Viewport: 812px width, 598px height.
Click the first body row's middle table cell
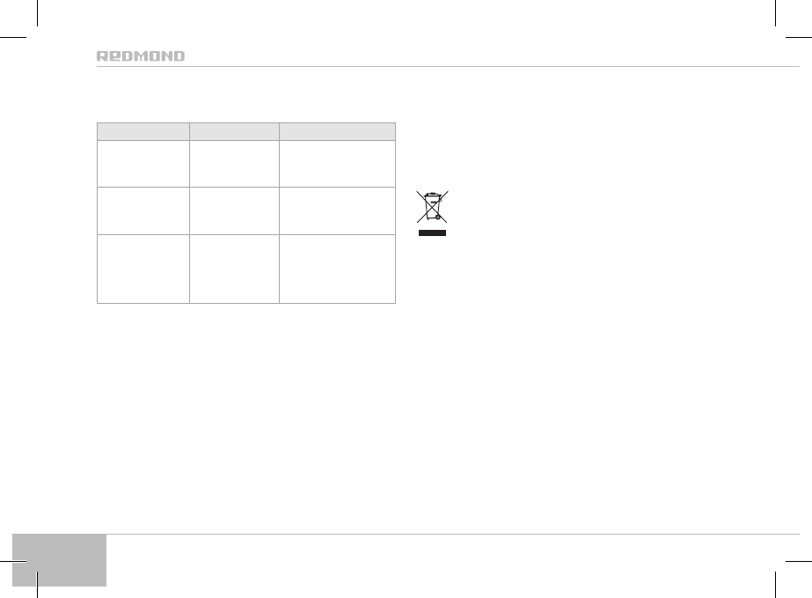234,163
